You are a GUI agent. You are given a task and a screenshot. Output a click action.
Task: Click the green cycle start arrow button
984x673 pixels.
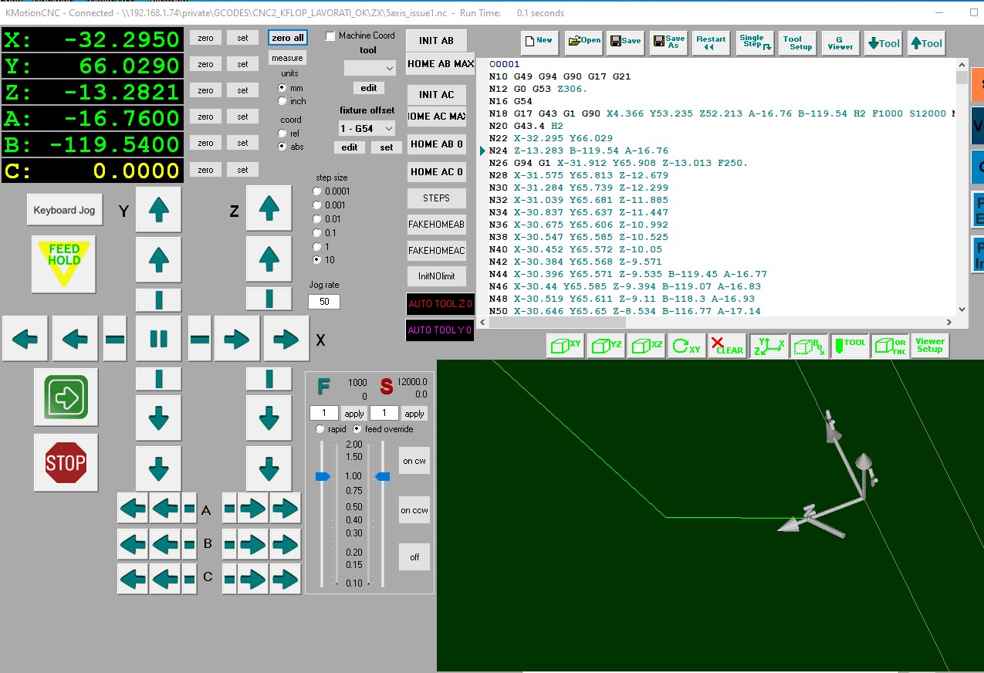pyautogui.click(x=66, y=397)
